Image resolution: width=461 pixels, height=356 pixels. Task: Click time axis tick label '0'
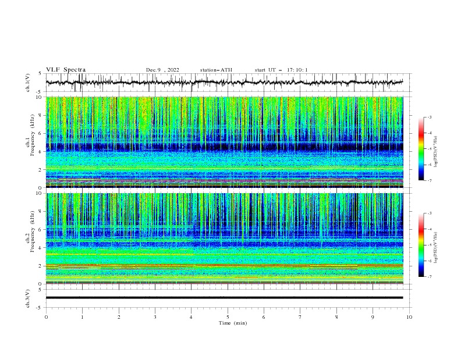pos(46,317)
